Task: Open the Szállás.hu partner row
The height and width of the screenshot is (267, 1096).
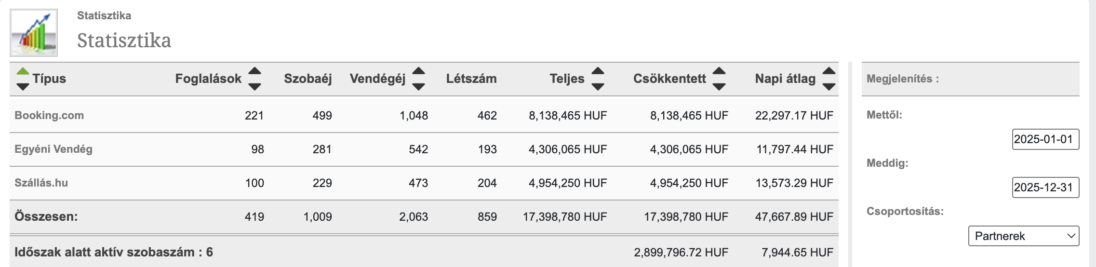Action: click(41, 183)
